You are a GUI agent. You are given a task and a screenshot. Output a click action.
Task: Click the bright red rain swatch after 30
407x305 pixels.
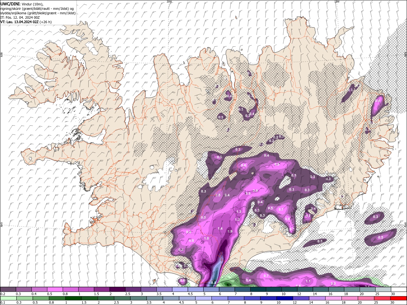(x=399, y=298)
